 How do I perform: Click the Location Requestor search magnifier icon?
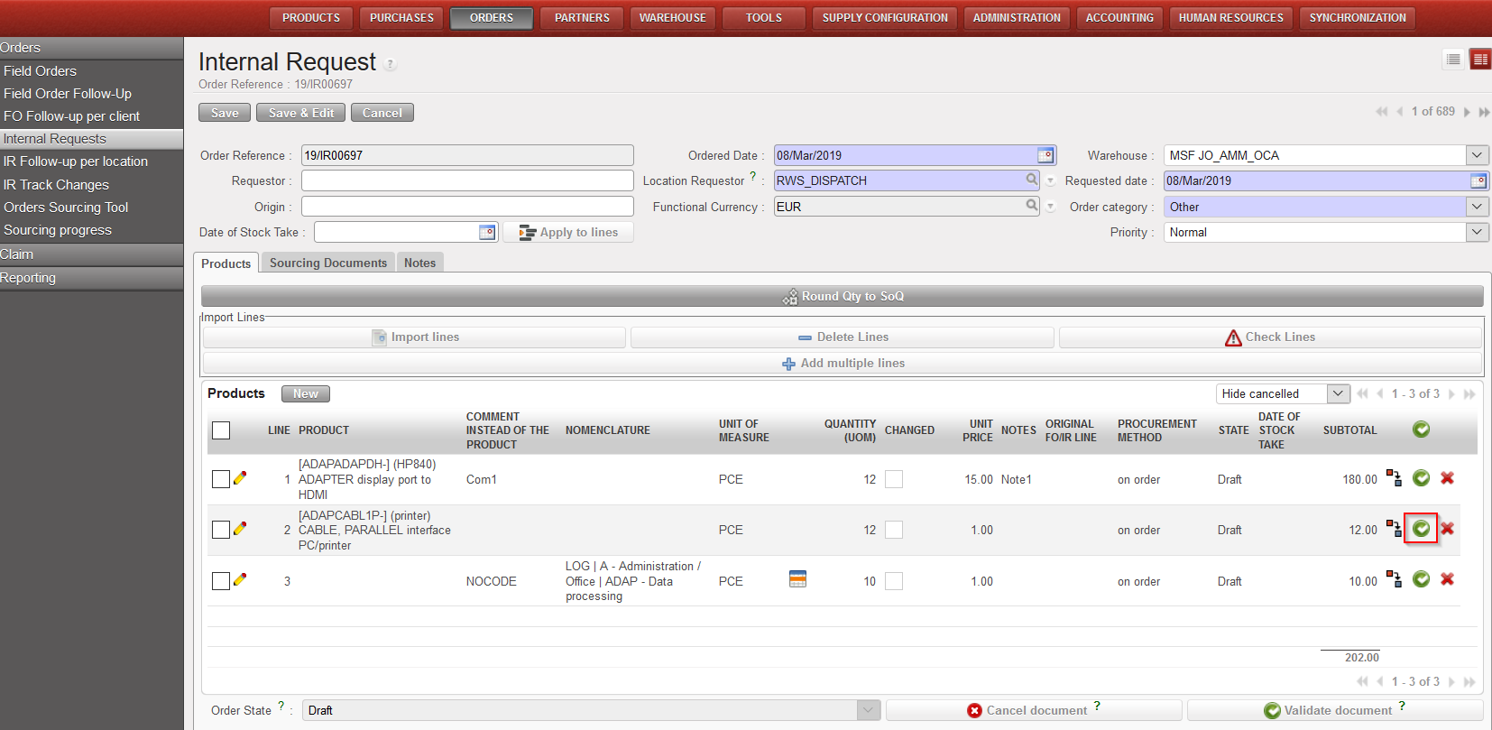[1032, 180]
